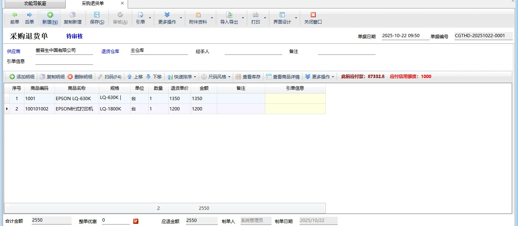Click the red edit icon beside 整单优惠
518x226 pixels.
click(x=136, y=221)
